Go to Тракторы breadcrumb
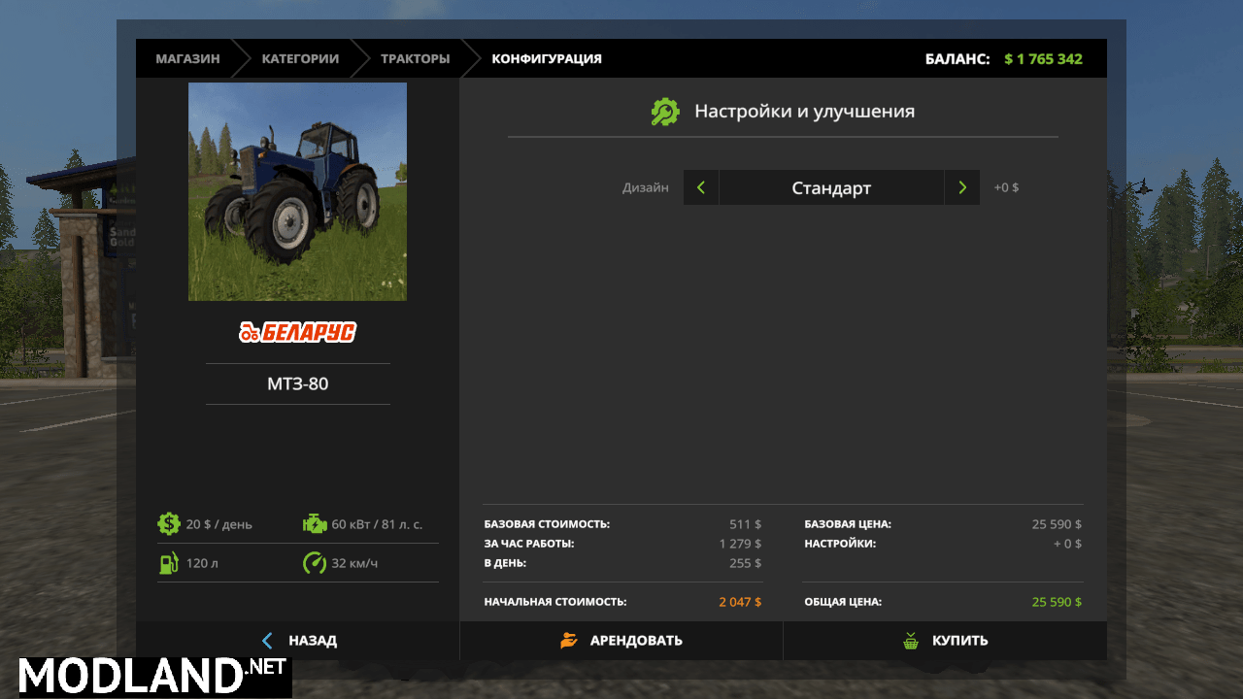 pyautogui.click(x=416, y=58)
